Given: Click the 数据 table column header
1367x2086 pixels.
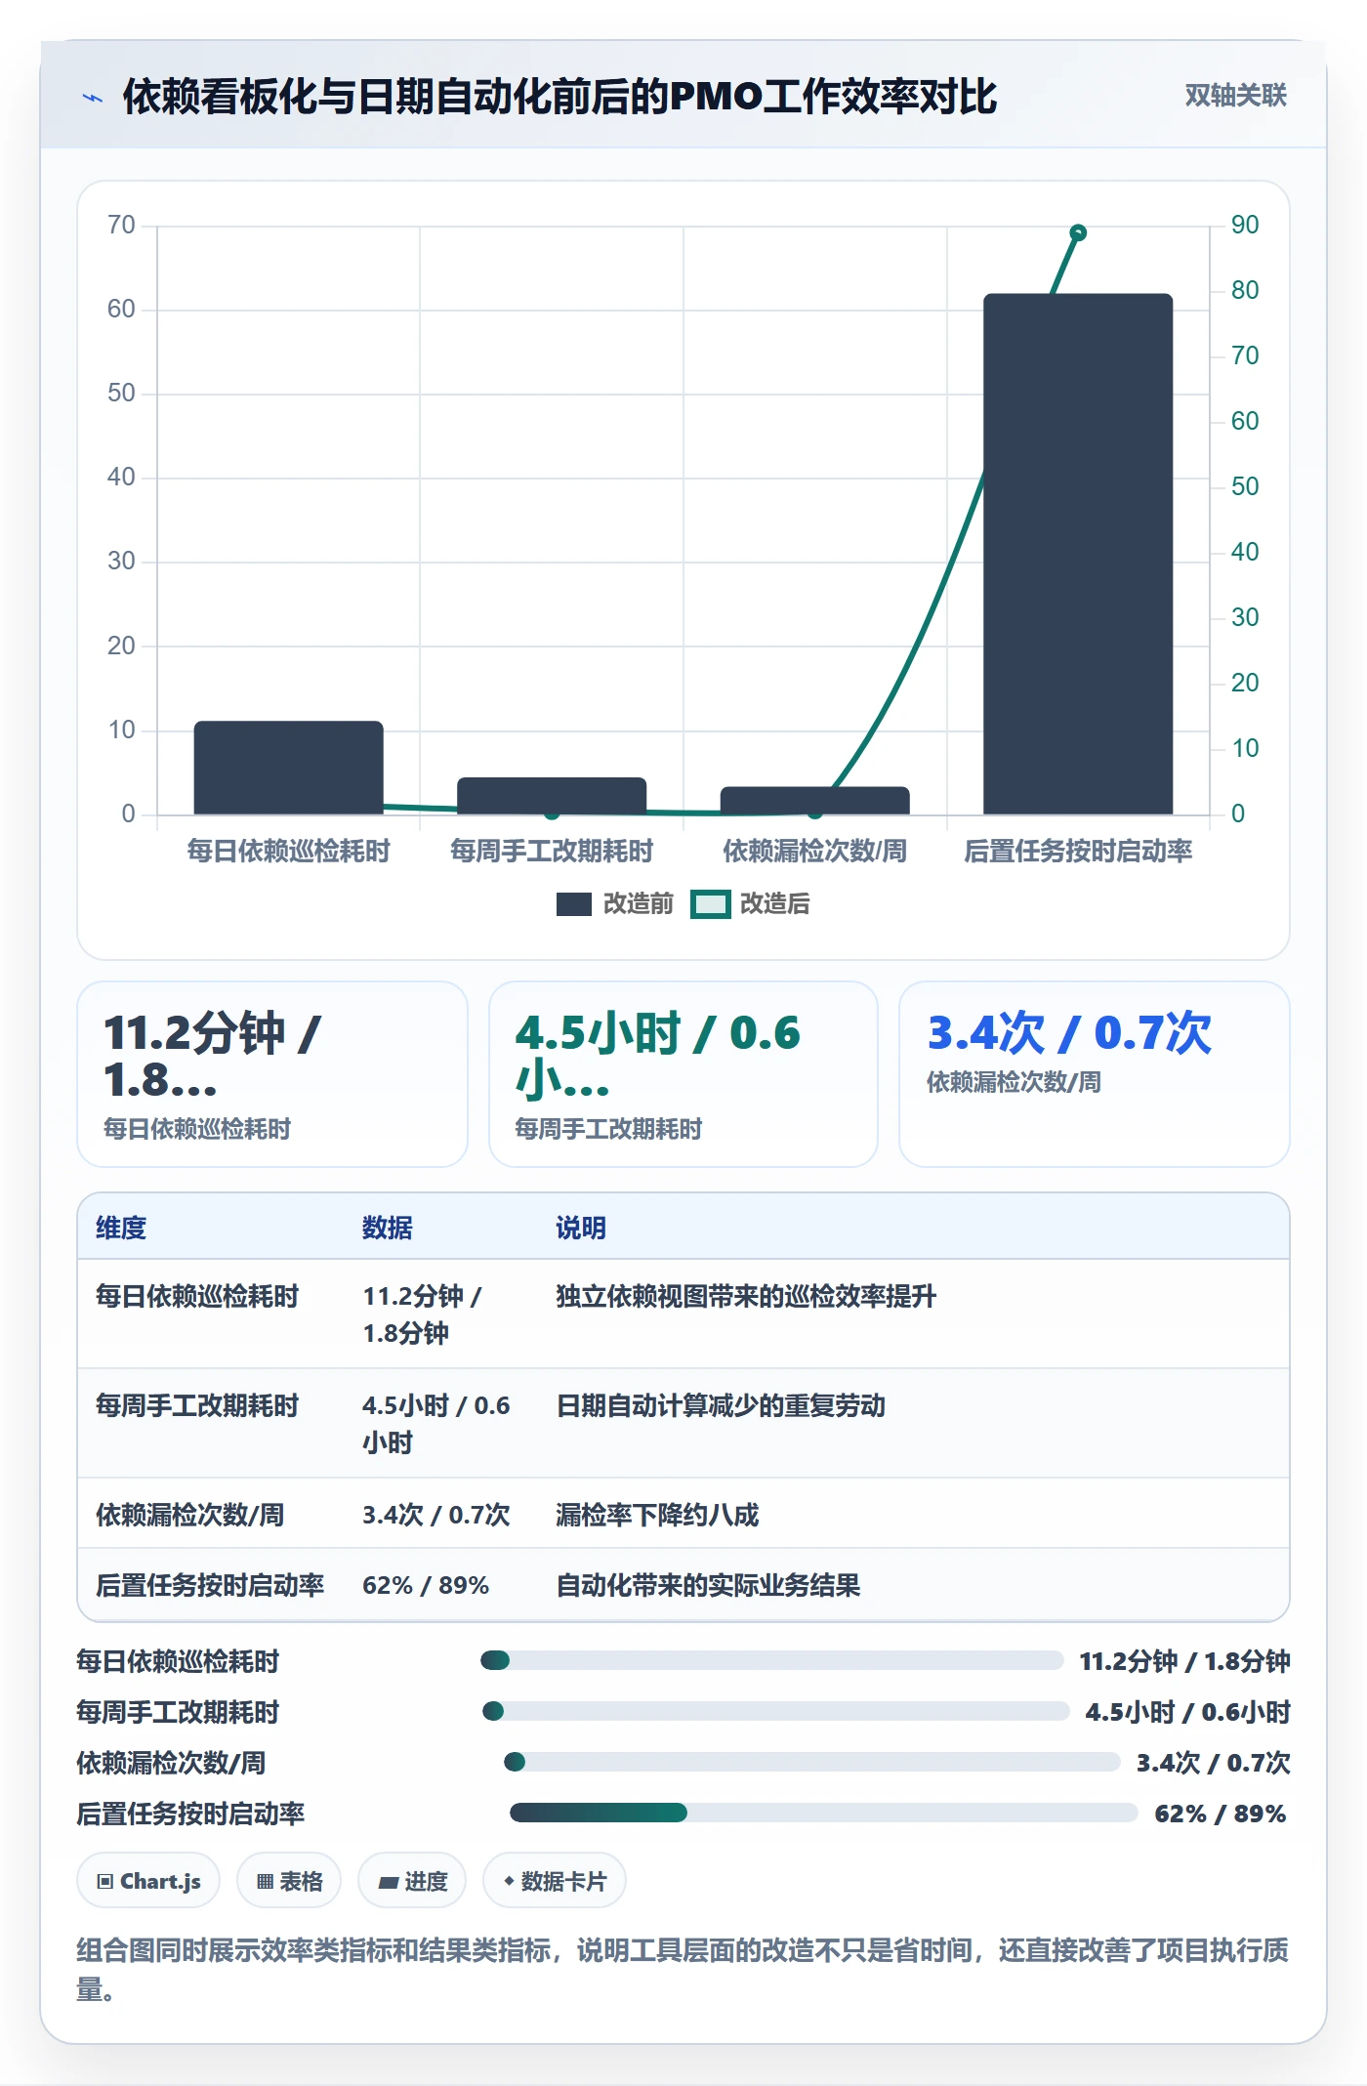Looking at the screenshot, I should (x=387, y=1228).
